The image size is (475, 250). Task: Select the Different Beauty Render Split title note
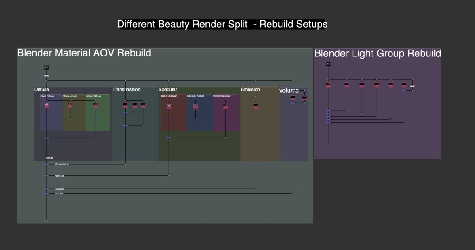click(x=222, y=24)
